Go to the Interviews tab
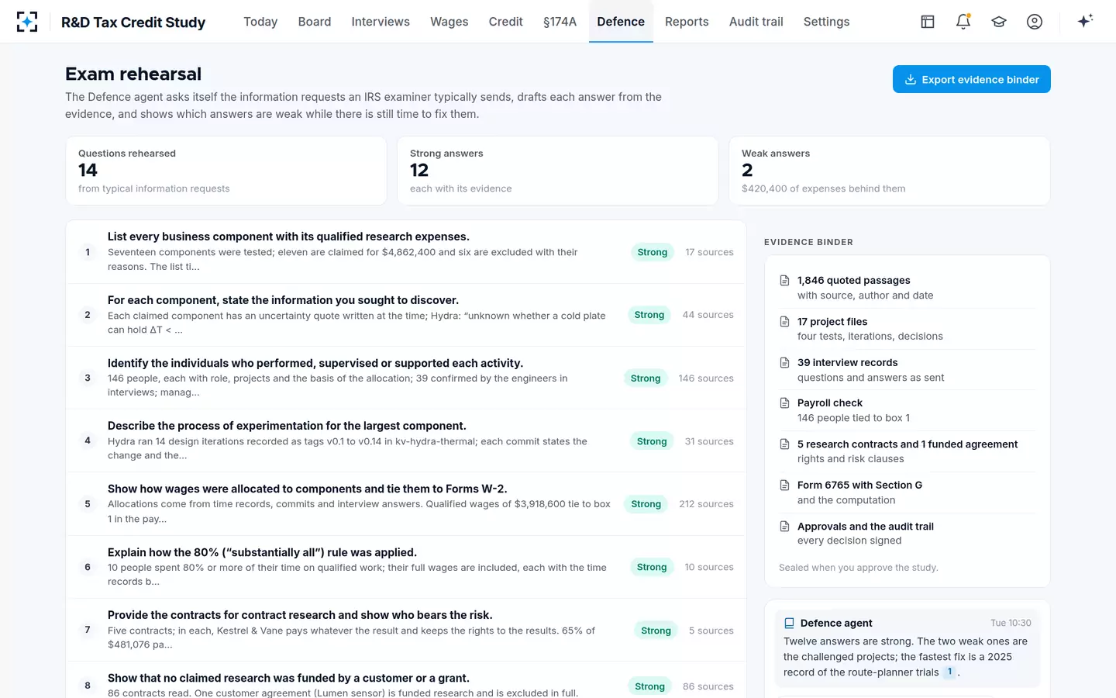 tap(381, 22)
